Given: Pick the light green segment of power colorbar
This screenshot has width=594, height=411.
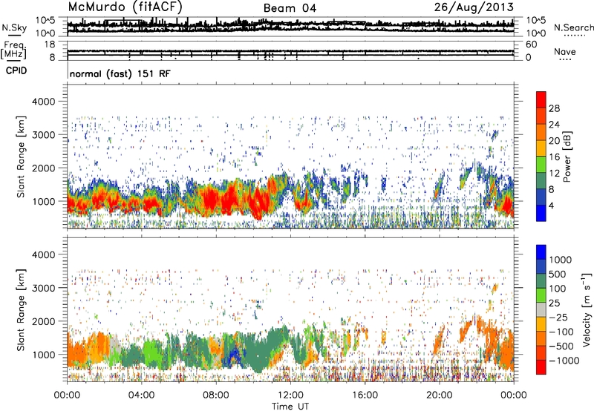Looking at the screenshot, I should 541,165.
